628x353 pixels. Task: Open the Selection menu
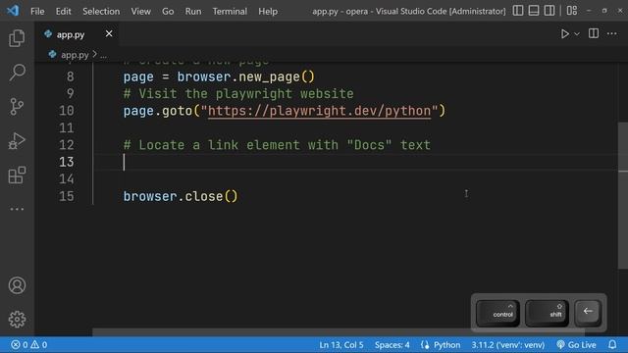(x=101, y=11)
